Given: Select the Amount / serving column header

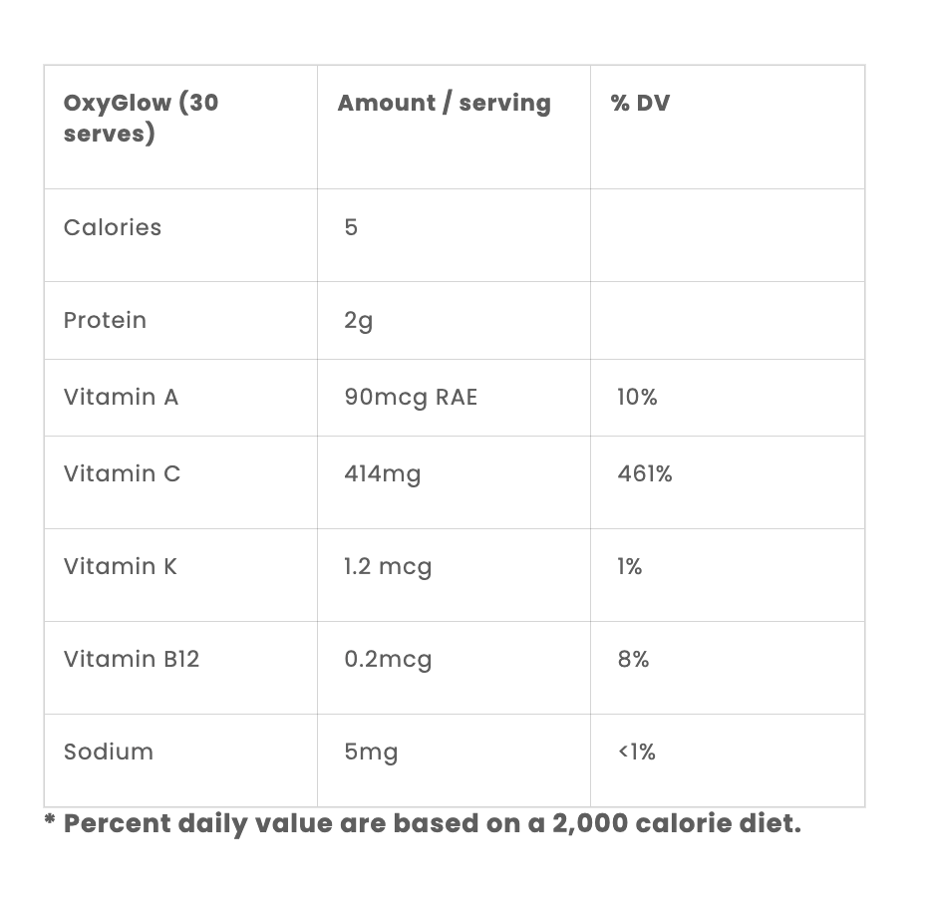Looking at the screenshot, I should coord(444,103).
